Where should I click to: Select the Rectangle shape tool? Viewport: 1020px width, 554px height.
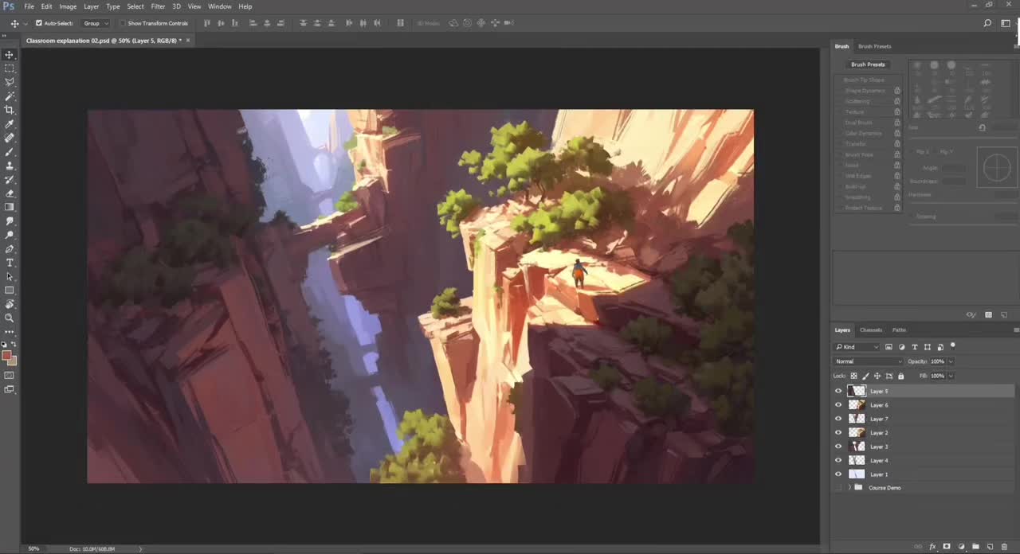point(10,291)
